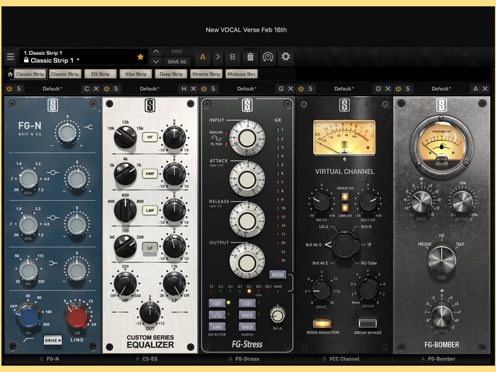
Task: Remove the VCC Channel module with its X
Action: 388,89
